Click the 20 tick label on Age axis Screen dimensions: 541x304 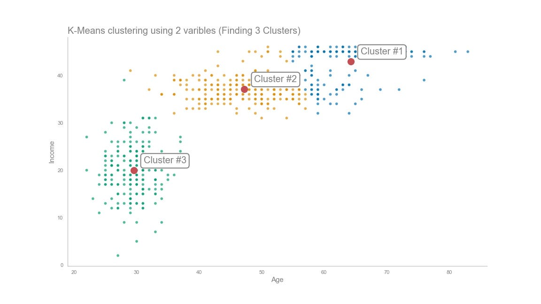coord(74,273)
